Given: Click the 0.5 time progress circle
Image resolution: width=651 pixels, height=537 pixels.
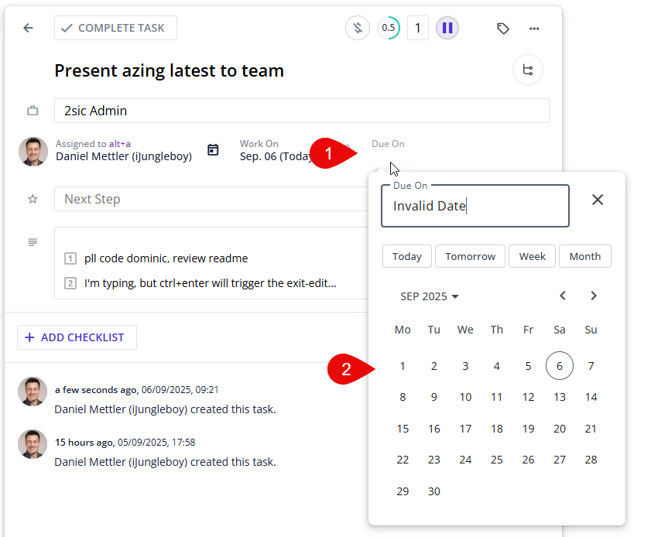Looking at the screenshot, I should tap(389, 29).
